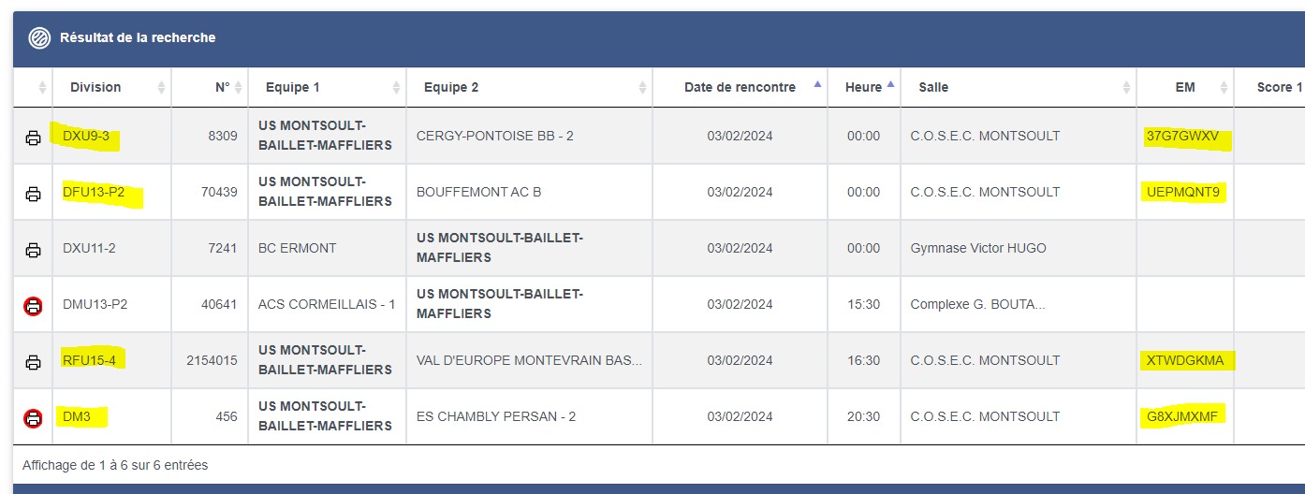Sort by Salle column header

click(932, 87)
